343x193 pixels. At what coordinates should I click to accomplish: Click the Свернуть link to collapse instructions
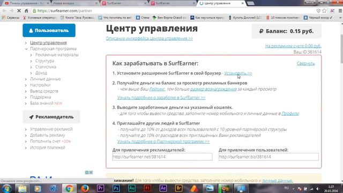(305, 63)
